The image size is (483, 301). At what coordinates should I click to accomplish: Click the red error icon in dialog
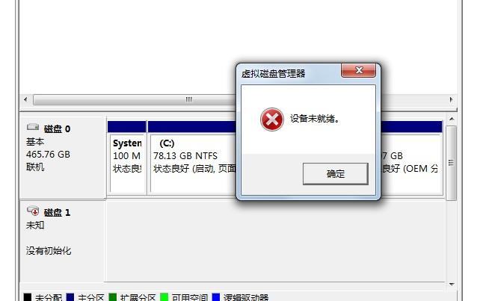point(272,120)
